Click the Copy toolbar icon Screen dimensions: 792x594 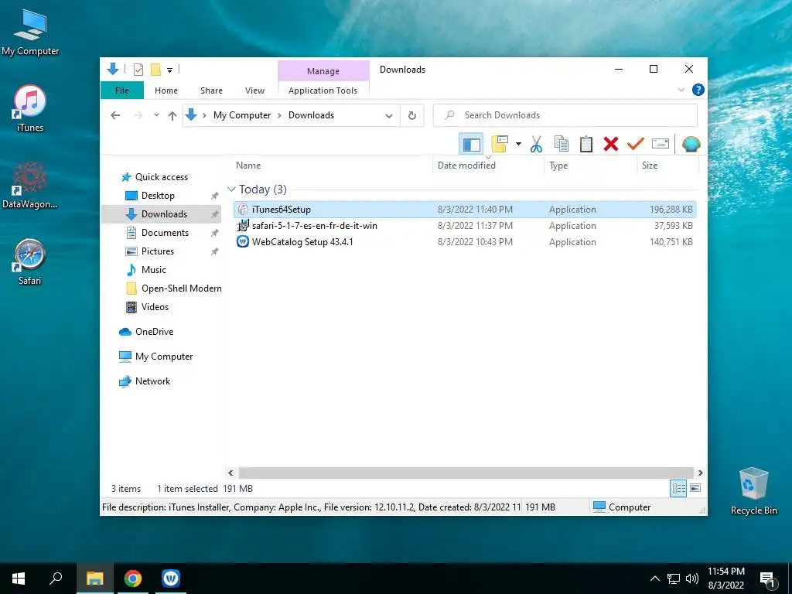coord(561,145)
